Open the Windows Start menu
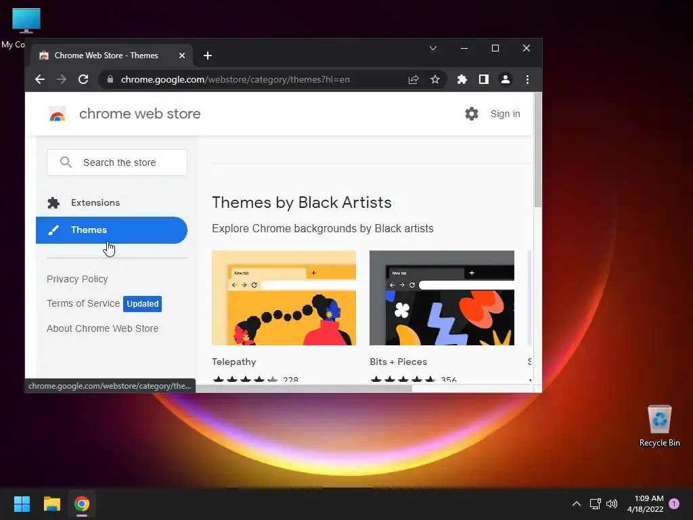The image size is (693, 520). point(22,504)
